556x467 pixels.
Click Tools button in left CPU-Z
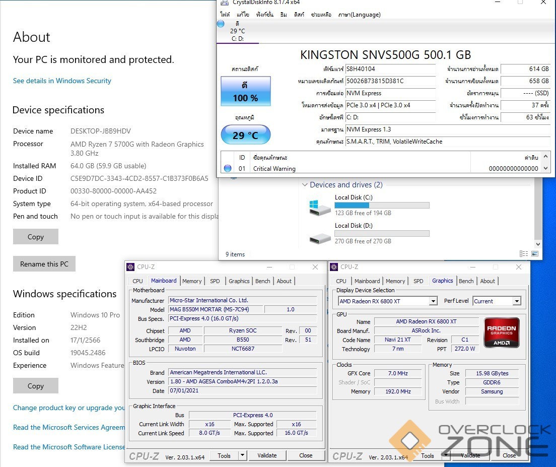[224, 455]
